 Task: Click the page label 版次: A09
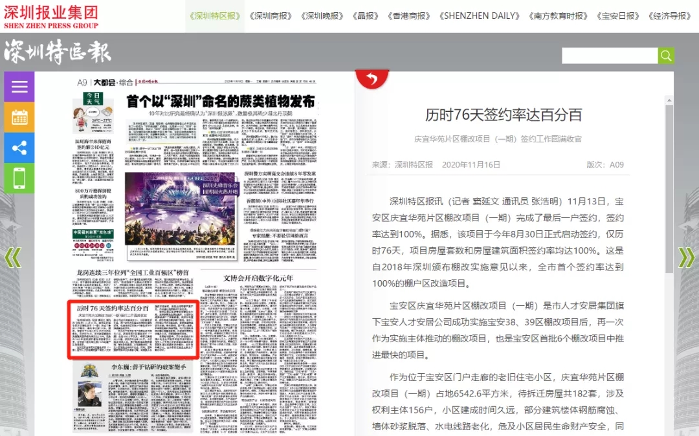coord(605,165)
